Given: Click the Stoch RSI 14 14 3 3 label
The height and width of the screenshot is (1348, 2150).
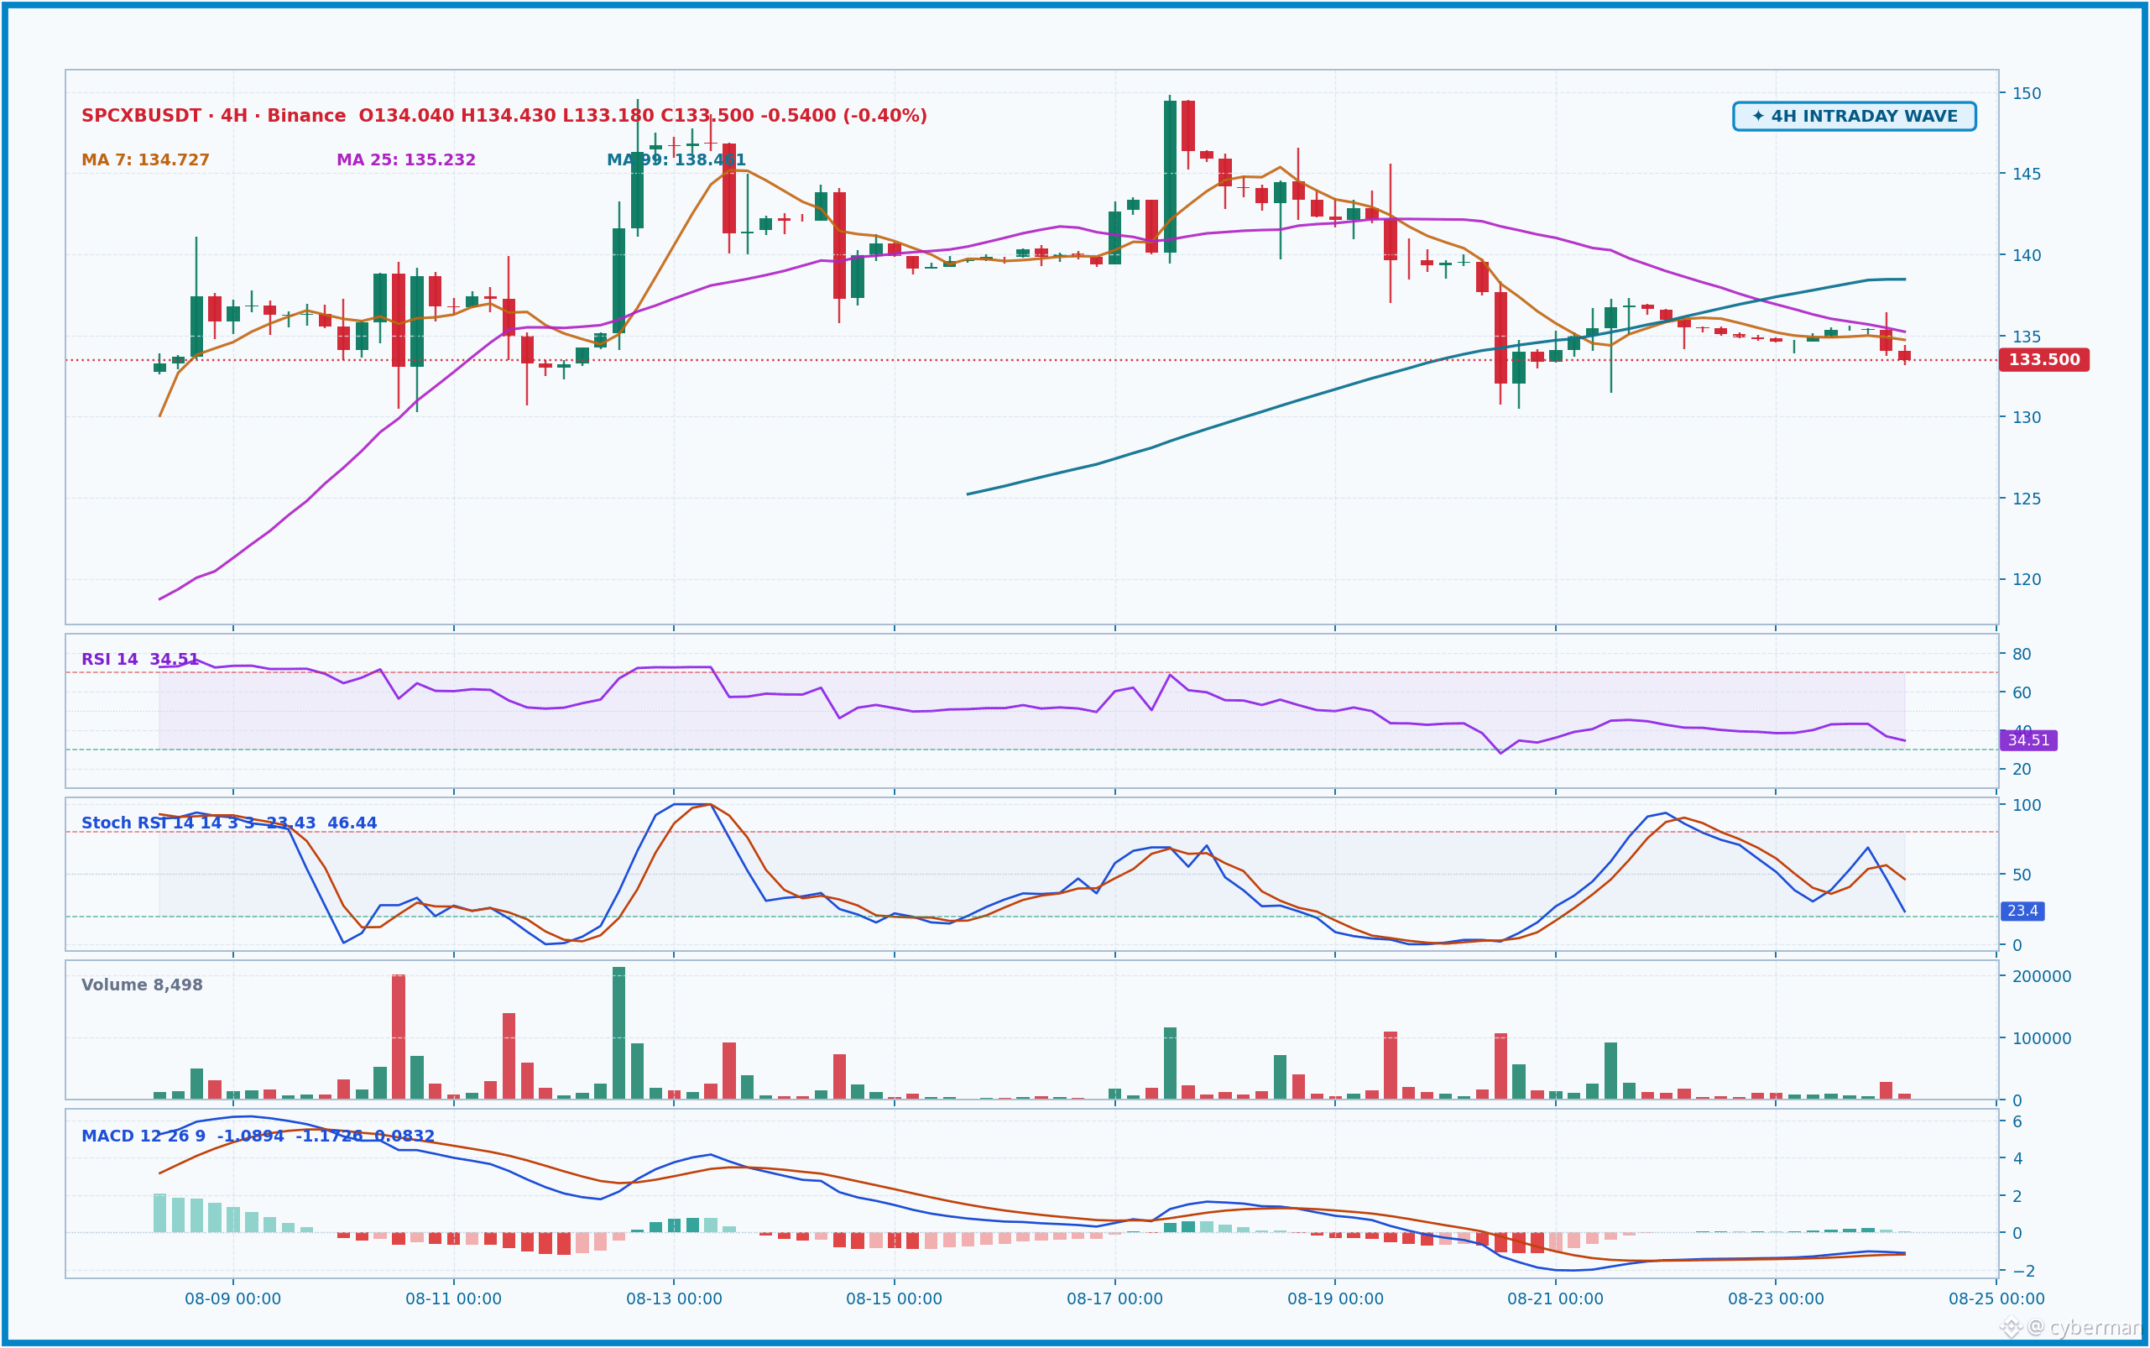Looking at the screenshot, I should tap(229, 823).
